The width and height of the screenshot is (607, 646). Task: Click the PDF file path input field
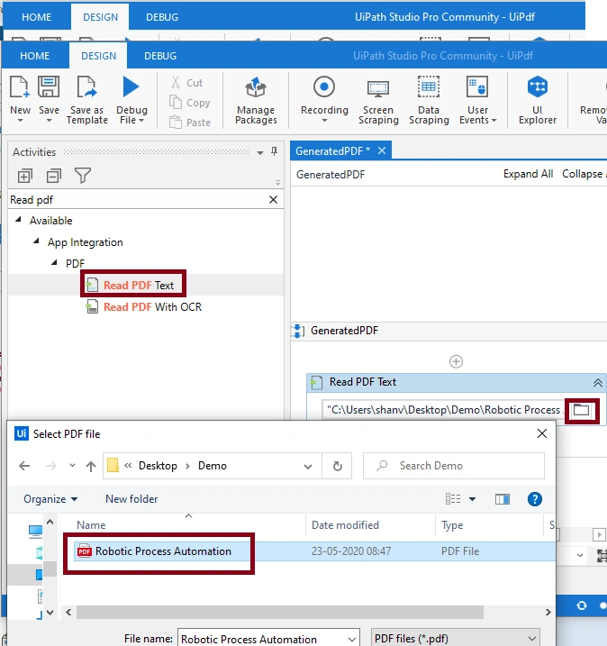(x=443, y=410)
